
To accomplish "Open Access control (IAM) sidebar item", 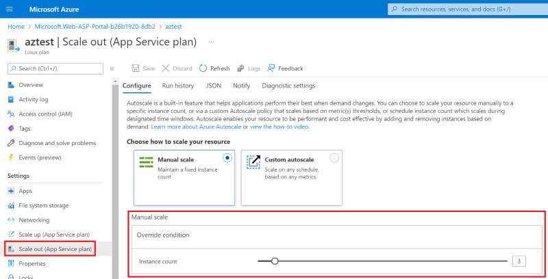I will [45, 114].
